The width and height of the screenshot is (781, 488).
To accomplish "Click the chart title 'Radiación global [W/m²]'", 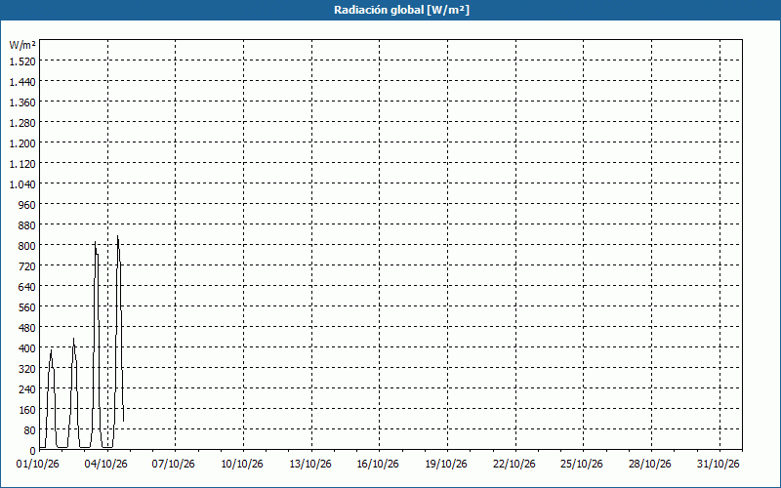I will (401, 10).
